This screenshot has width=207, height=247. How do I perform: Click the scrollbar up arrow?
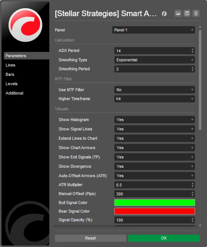pos(200,27)
